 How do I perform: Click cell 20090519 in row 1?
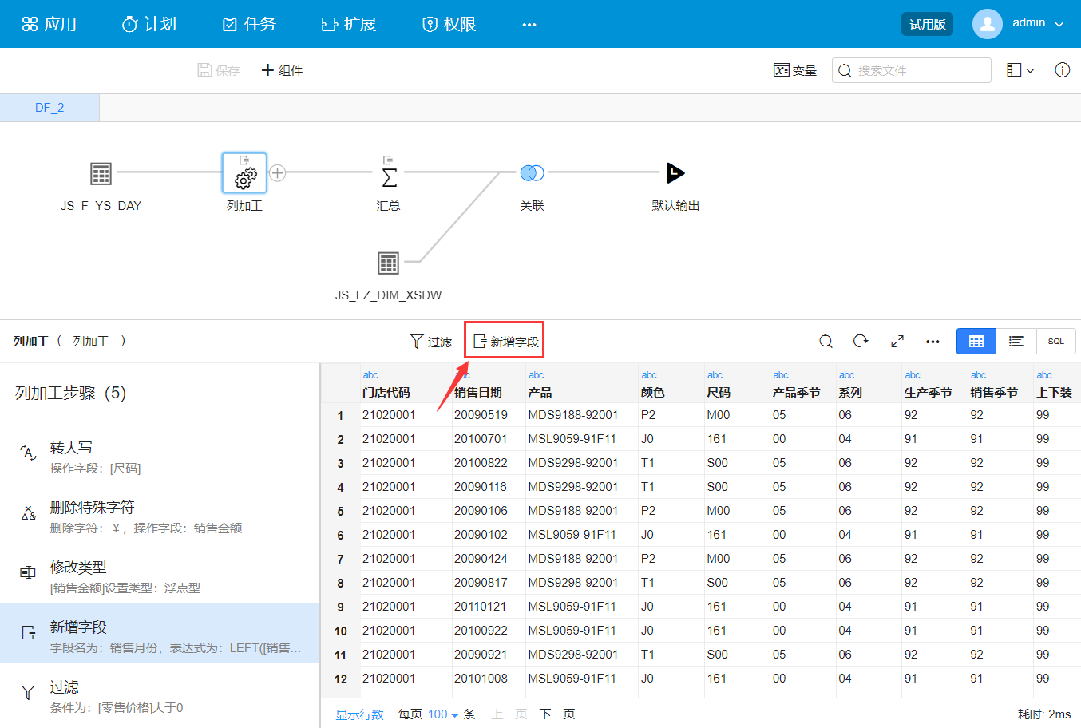click(481, 415)
